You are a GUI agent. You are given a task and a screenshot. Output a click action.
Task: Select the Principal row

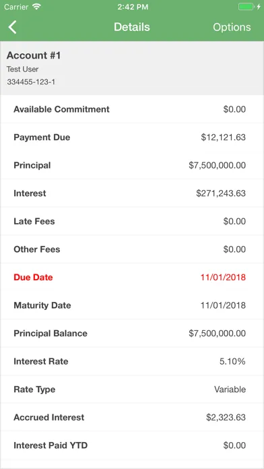[132, 165]
